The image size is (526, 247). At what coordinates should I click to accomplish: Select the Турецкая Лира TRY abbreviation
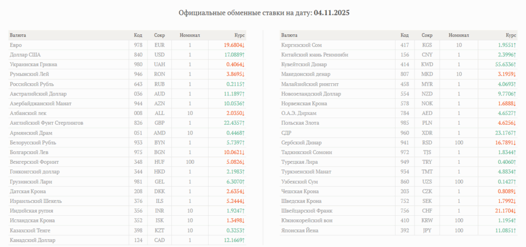pos(427,162)
